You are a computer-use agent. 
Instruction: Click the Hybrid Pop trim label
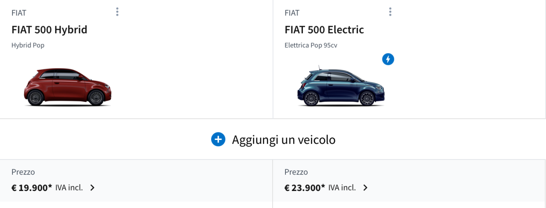pos(28,45)
